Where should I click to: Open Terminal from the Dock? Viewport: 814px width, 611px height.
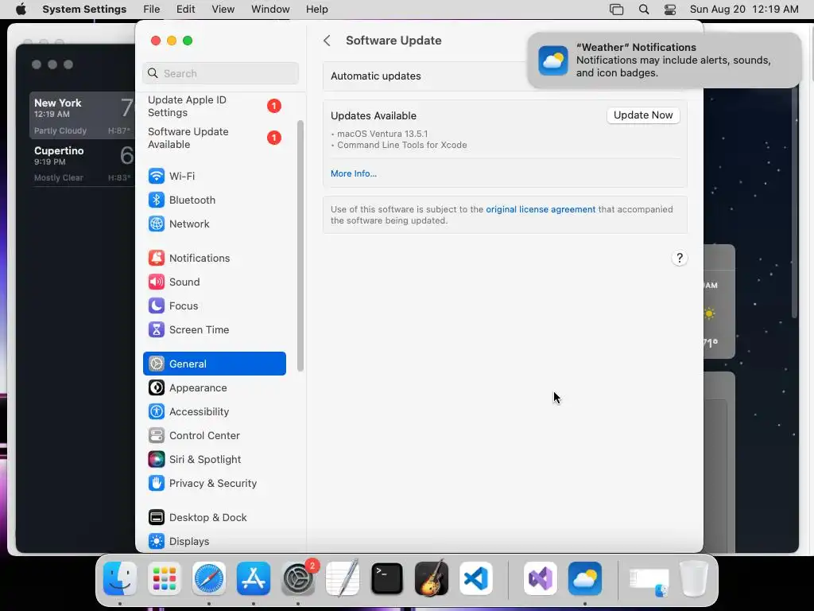pyautogui.click(x=387, y=579)
